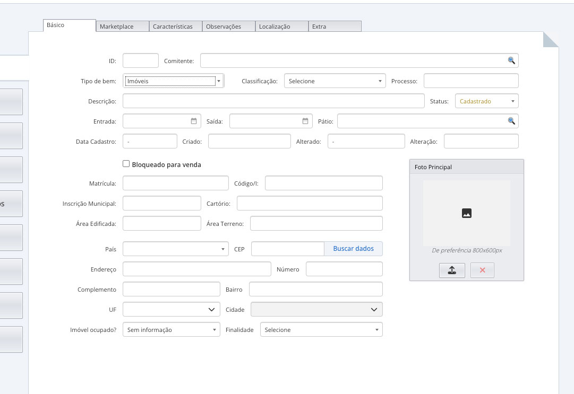The height and width of the screenshot is (394, 574).
Task: Switch to the Marketplace tab
Action: (122, 27)
